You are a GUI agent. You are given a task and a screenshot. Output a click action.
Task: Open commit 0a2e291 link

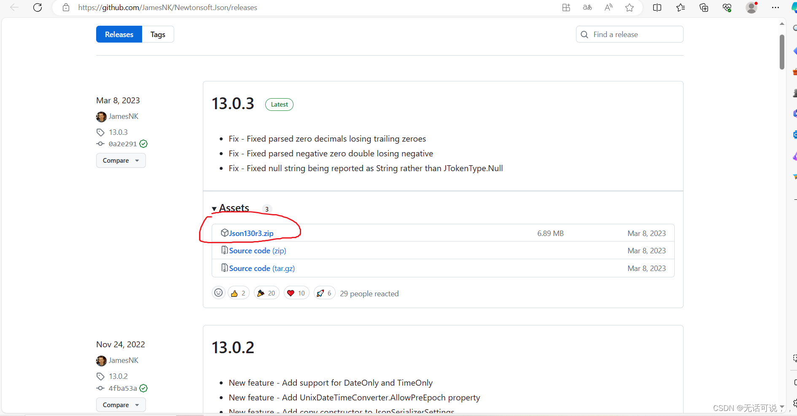123,144
